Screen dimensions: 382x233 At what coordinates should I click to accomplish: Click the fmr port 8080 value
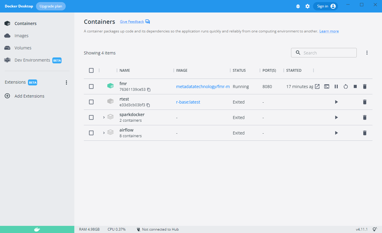tap(267, 87)
